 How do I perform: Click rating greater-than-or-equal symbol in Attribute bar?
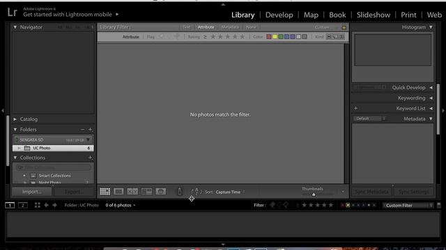pos(205,37)
